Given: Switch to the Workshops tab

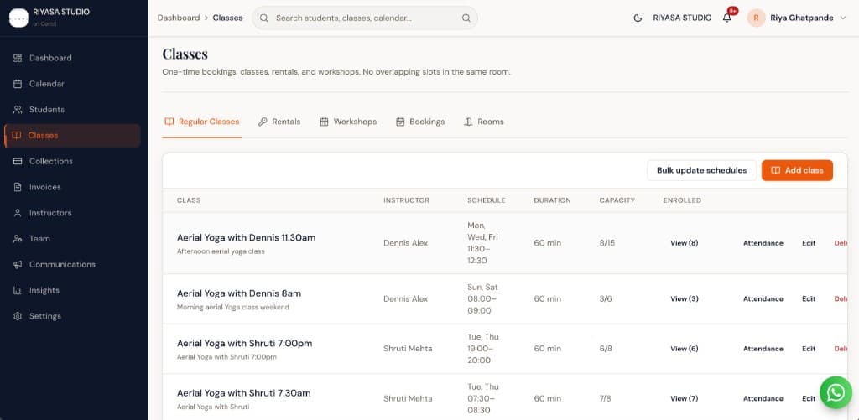Looking at the screenshot, I should point(348,122).
